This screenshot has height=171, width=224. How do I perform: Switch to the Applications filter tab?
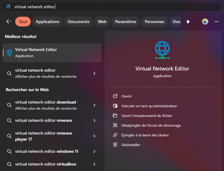47,22
